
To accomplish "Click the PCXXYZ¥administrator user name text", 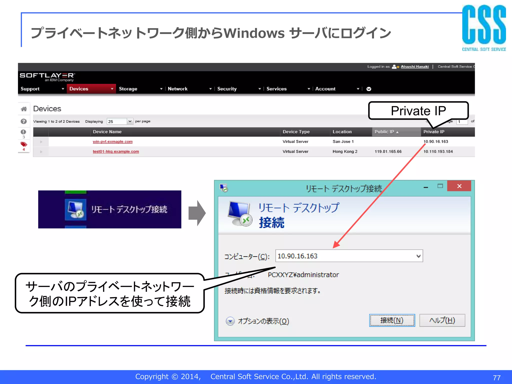I will (303, 275).
